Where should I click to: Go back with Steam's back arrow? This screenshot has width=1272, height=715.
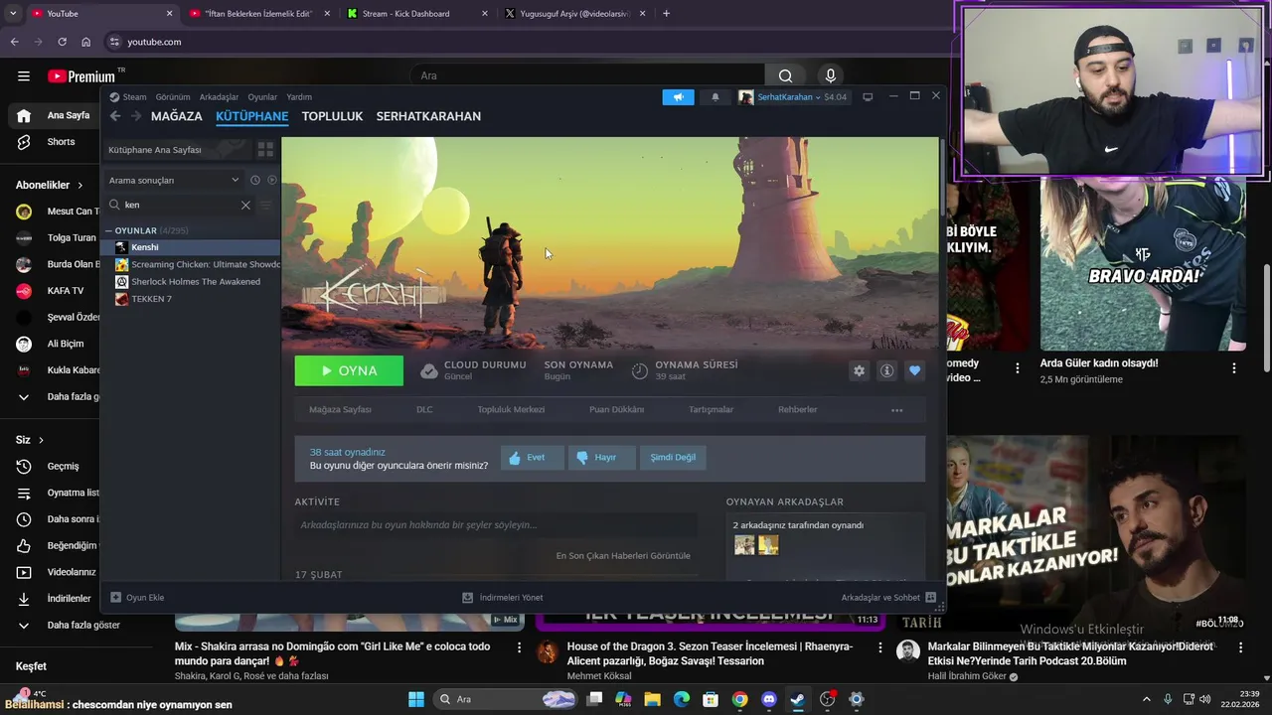[x=115, y=116]
